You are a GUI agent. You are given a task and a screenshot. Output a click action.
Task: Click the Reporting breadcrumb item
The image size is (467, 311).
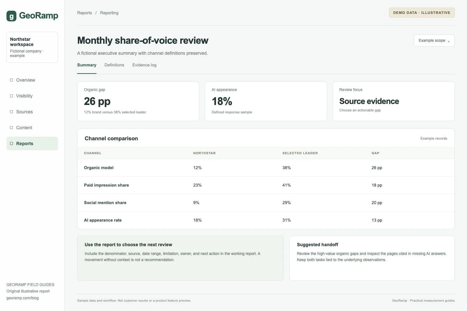point(109,13)
